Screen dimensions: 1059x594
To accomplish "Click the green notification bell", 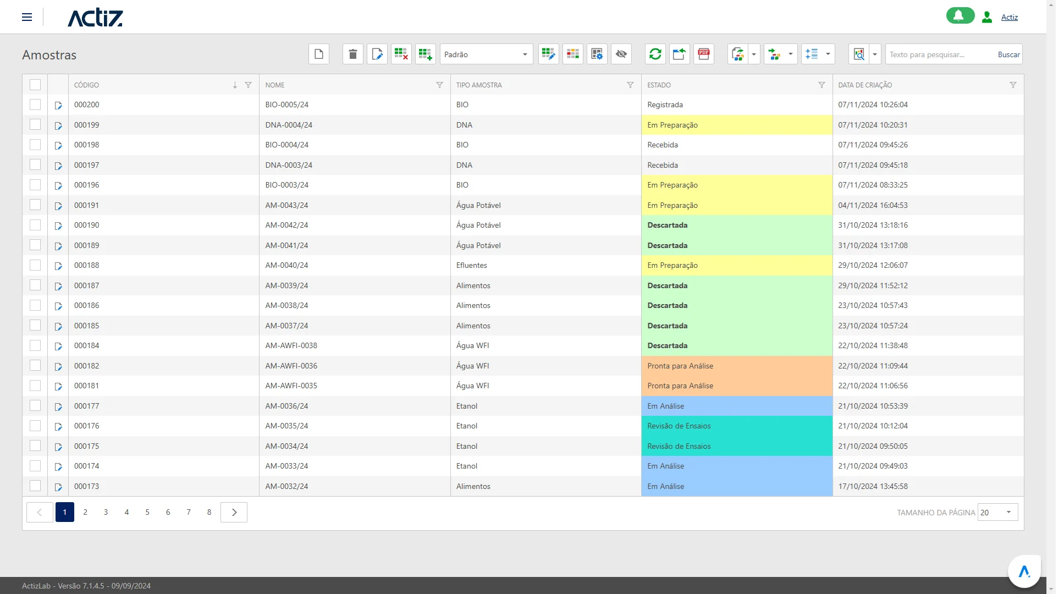I will [960, 16].
